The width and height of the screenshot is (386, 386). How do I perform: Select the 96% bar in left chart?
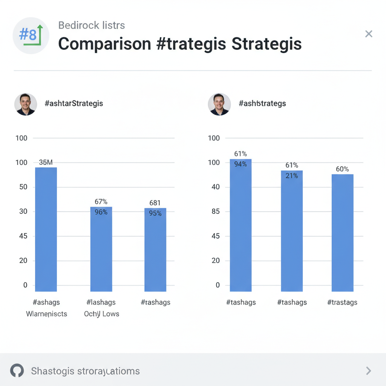(101, 249)
